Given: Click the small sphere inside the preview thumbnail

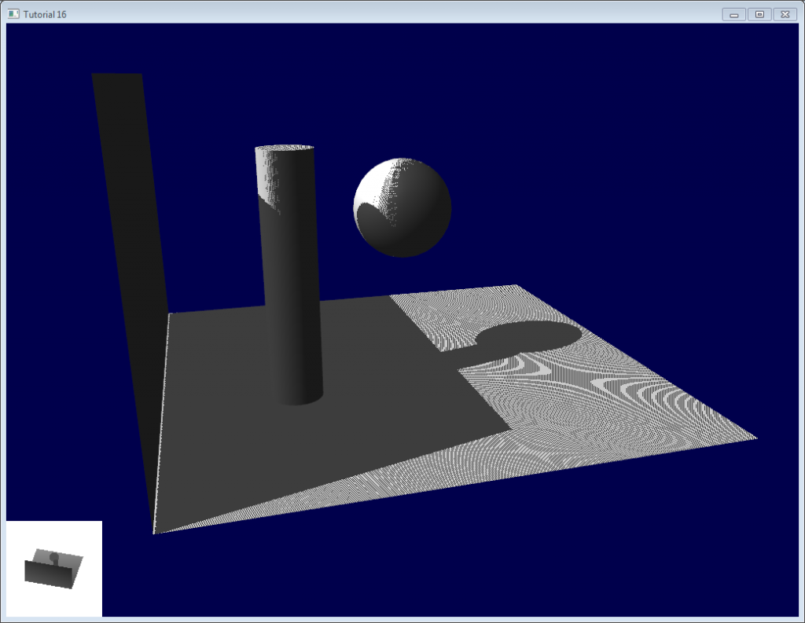Looking at the screenshot, I should tap(54, 557).
